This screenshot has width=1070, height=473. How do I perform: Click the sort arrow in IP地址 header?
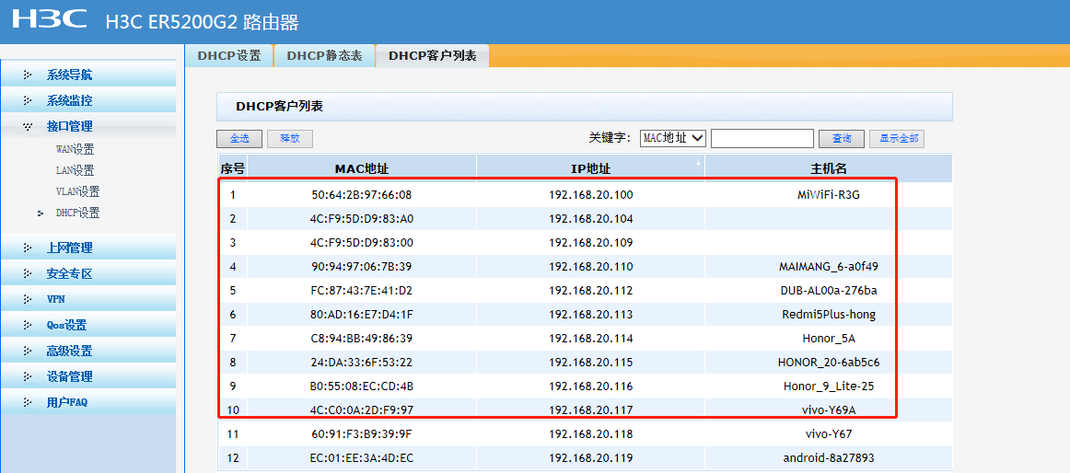(698, 162)
